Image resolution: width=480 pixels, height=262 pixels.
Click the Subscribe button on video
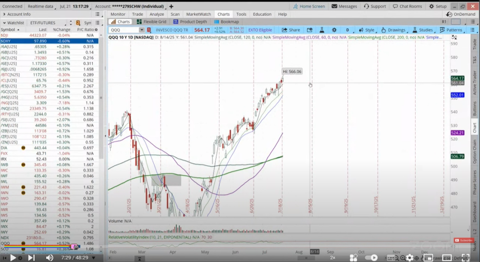(x=464, y=240)
